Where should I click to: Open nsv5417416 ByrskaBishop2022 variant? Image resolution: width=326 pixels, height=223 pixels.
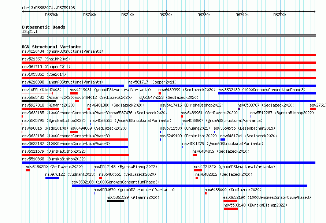(192, 105)
